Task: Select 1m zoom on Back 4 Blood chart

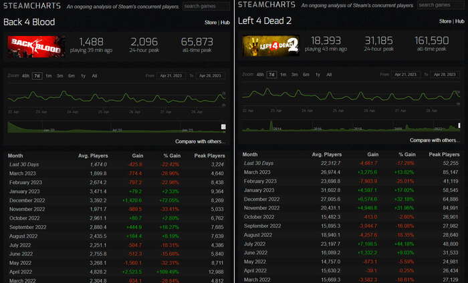Action: pos(49,75)
